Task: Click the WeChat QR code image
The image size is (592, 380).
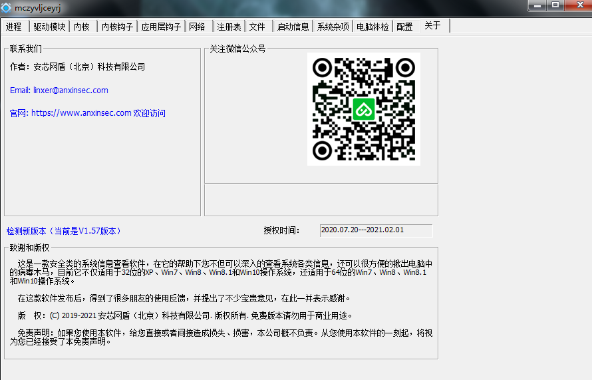Action: tap(364, 108)
